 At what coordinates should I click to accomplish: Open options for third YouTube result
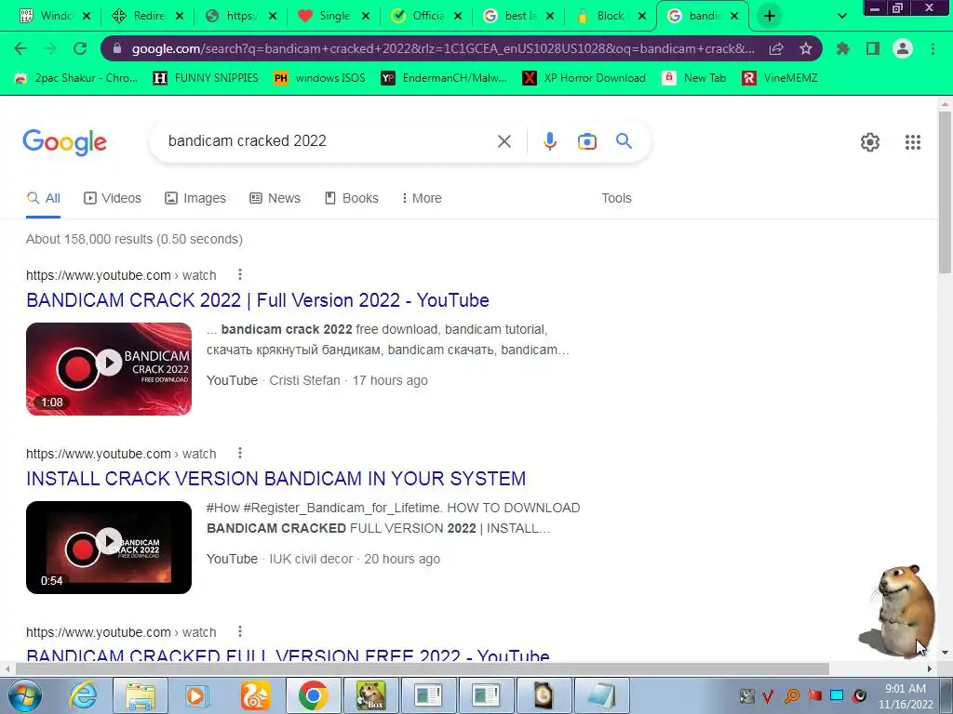point(240,632)
